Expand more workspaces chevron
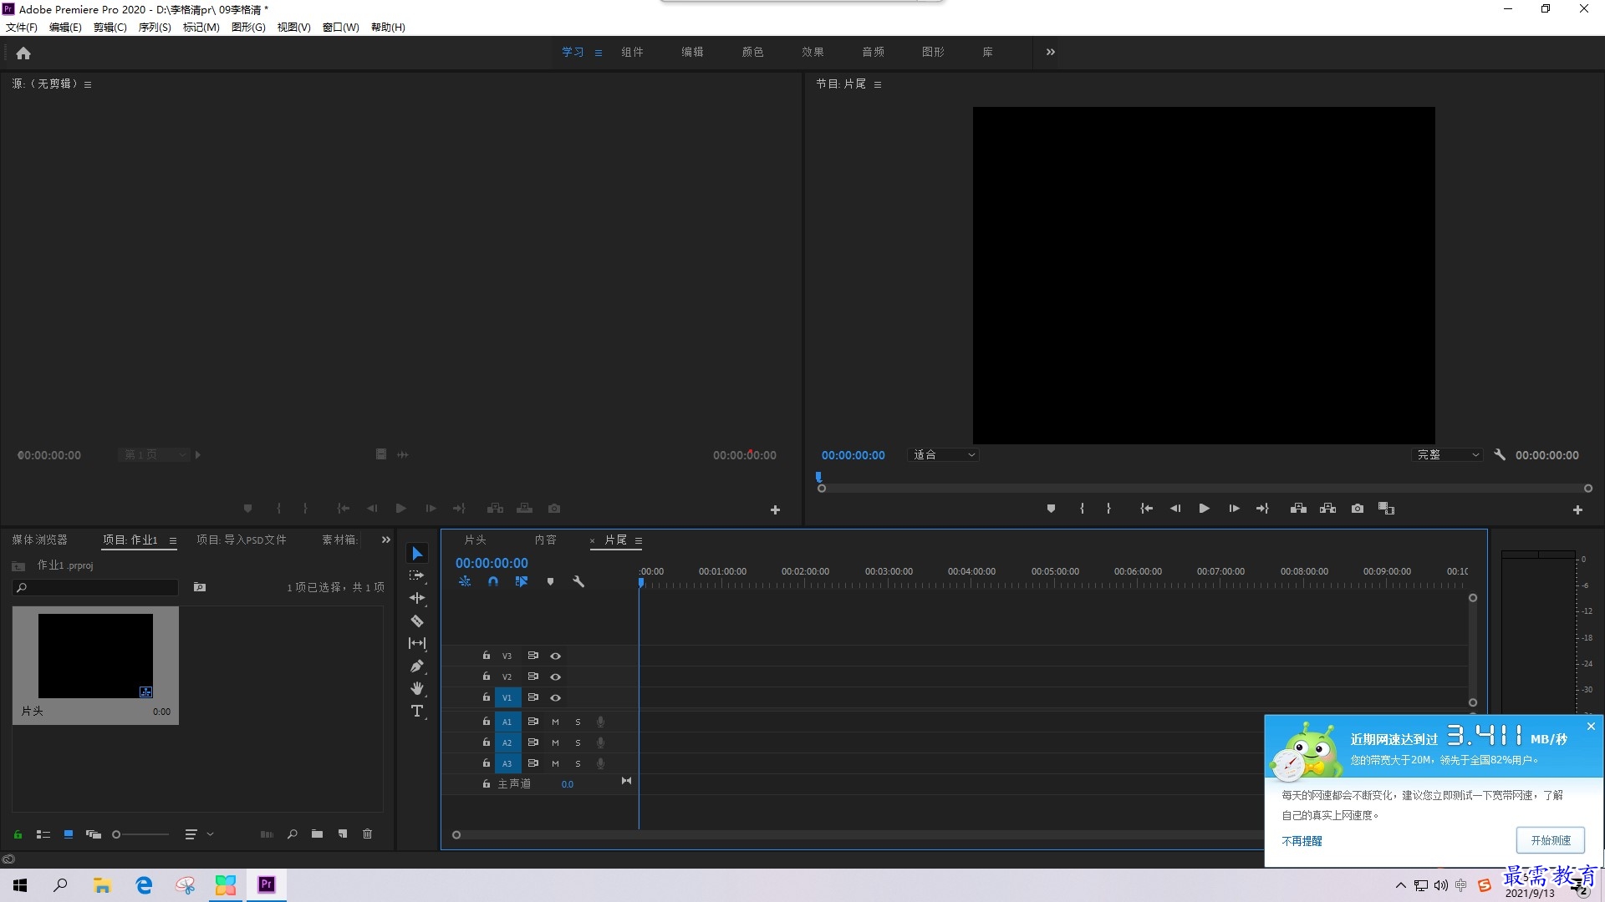Screen dimensions: 1605x902 1051,52
